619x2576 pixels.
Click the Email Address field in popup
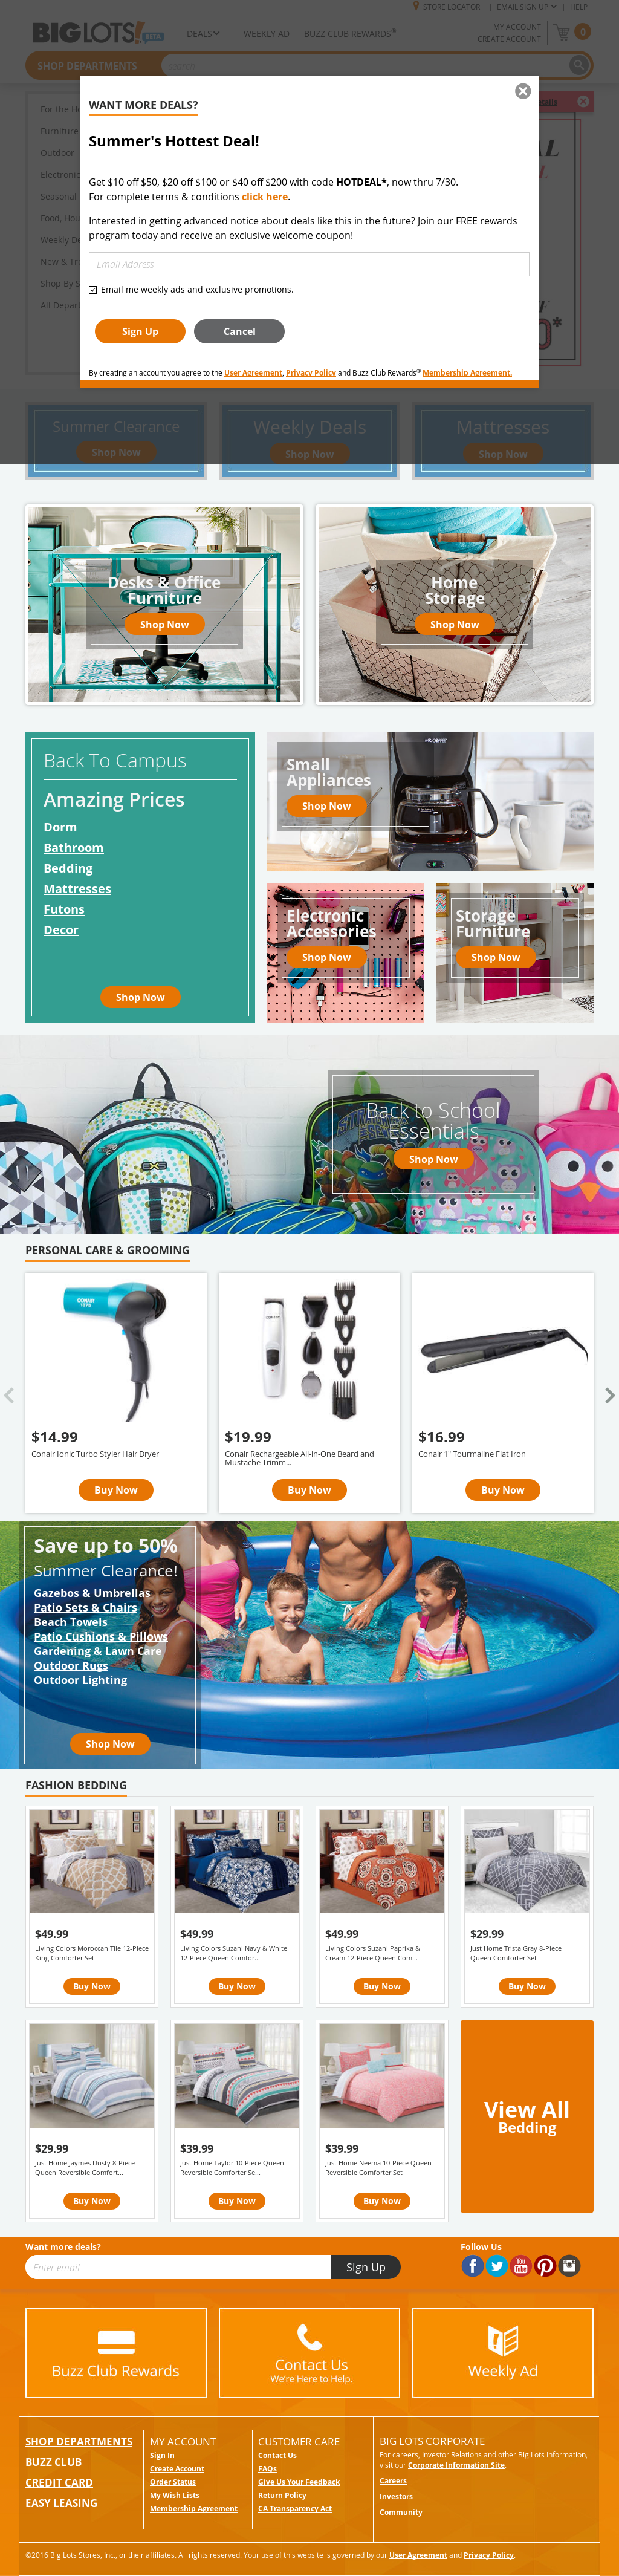(309, 264)
